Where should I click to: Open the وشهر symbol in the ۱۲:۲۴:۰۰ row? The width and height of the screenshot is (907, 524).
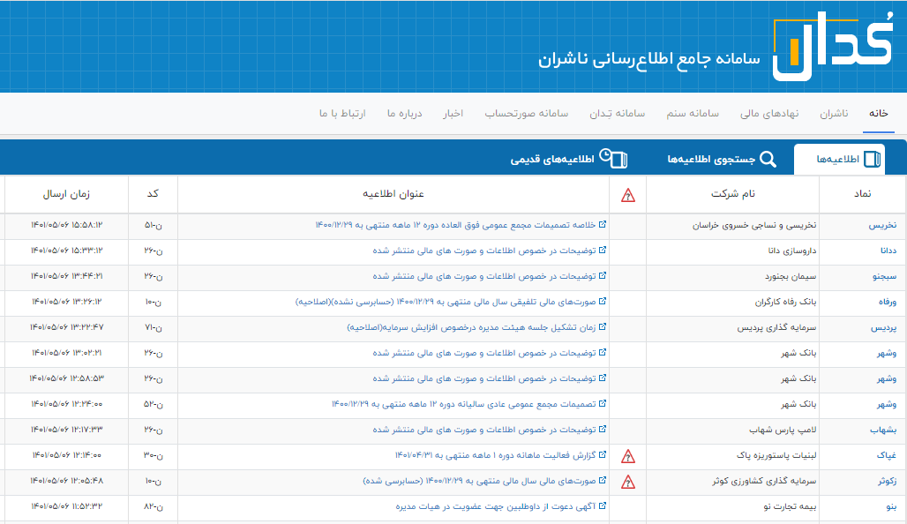887,404
